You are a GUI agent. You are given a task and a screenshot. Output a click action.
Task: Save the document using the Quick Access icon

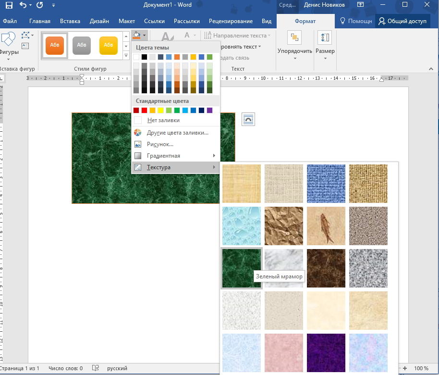click(x=8, y=5)
